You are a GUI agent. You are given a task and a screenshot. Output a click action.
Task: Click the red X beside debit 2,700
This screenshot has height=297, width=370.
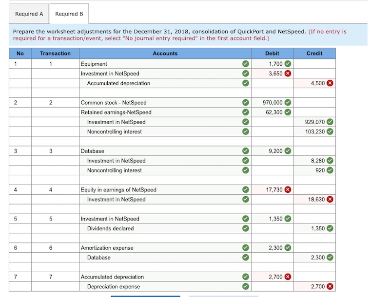(x=288, y=277)
